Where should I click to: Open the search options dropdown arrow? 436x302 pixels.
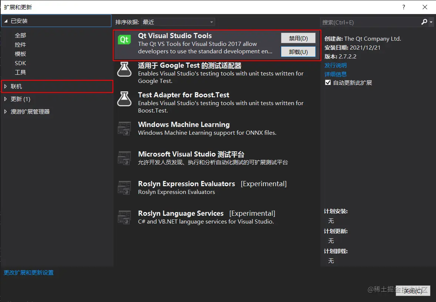431,22
